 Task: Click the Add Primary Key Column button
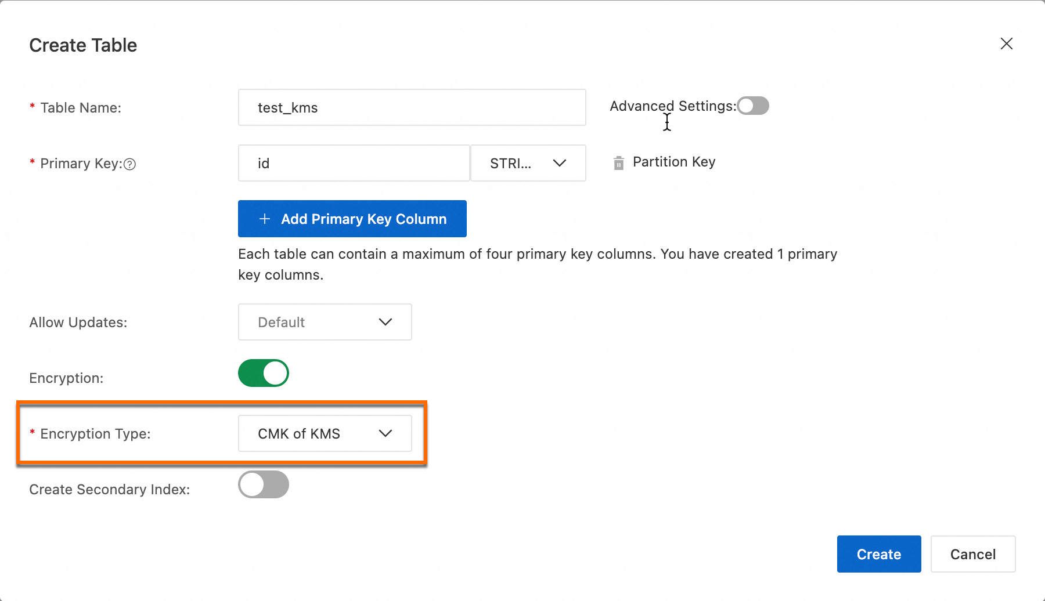(352, 219)
